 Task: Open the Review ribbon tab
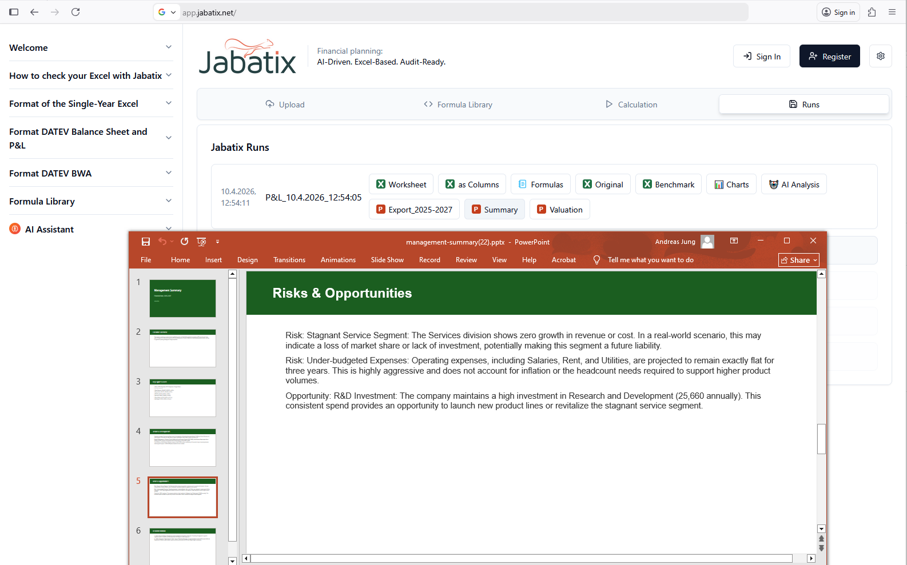(466, 260)
